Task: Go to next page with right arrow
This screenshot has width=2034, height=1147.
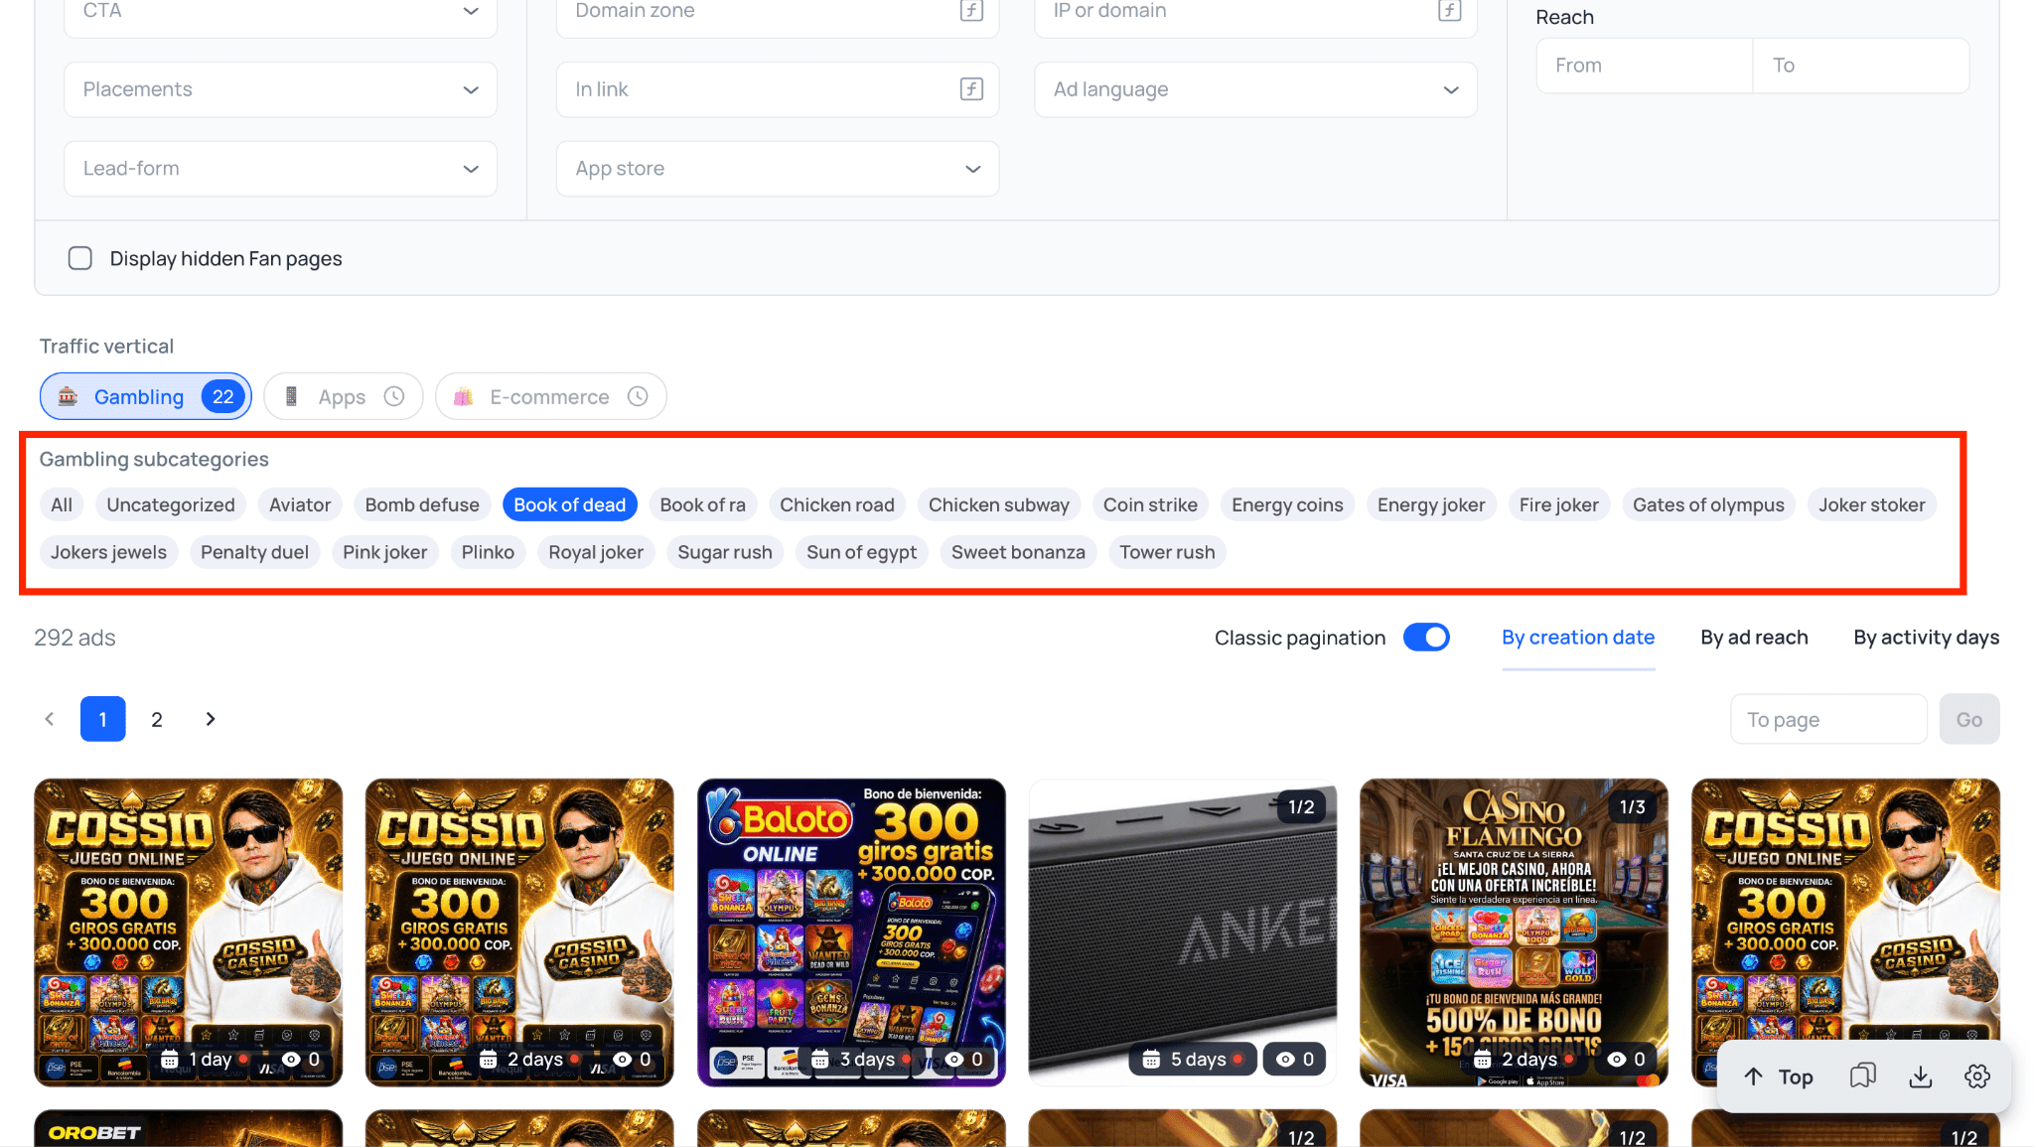Action: [x=211, y=719]
